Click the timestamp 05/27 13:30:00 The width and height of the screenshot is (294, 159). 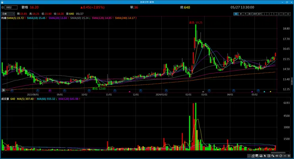click(x=242, y=7)
